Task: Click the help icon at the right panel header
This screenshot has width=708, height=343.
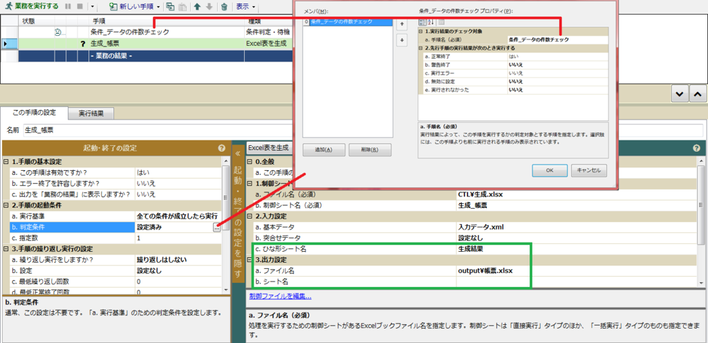Action: [696, 147]
